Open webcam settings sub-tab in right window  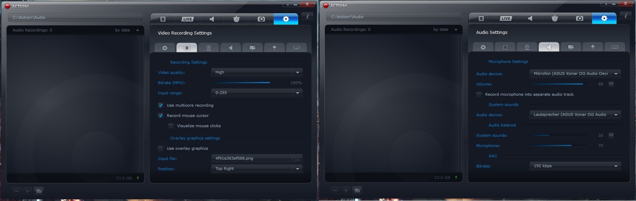pos(527,47)
